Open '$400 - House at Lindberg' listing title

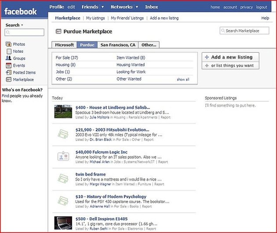click(113, 107)
